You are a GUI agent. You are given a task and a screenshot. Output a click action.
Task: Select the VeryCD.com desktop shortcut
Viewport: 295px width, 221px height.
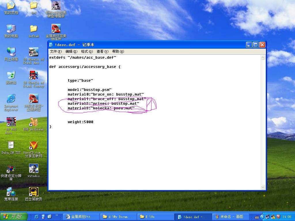[x=33, y=146]
